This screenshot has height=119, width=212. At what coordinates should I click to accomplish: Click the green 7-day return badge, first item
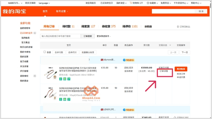pyautogui.click(x=69, y=79)
